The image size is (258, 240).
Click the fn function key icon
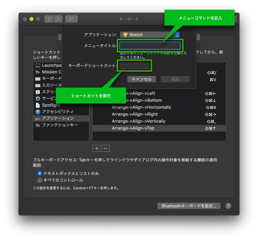(x=38, y=125)
